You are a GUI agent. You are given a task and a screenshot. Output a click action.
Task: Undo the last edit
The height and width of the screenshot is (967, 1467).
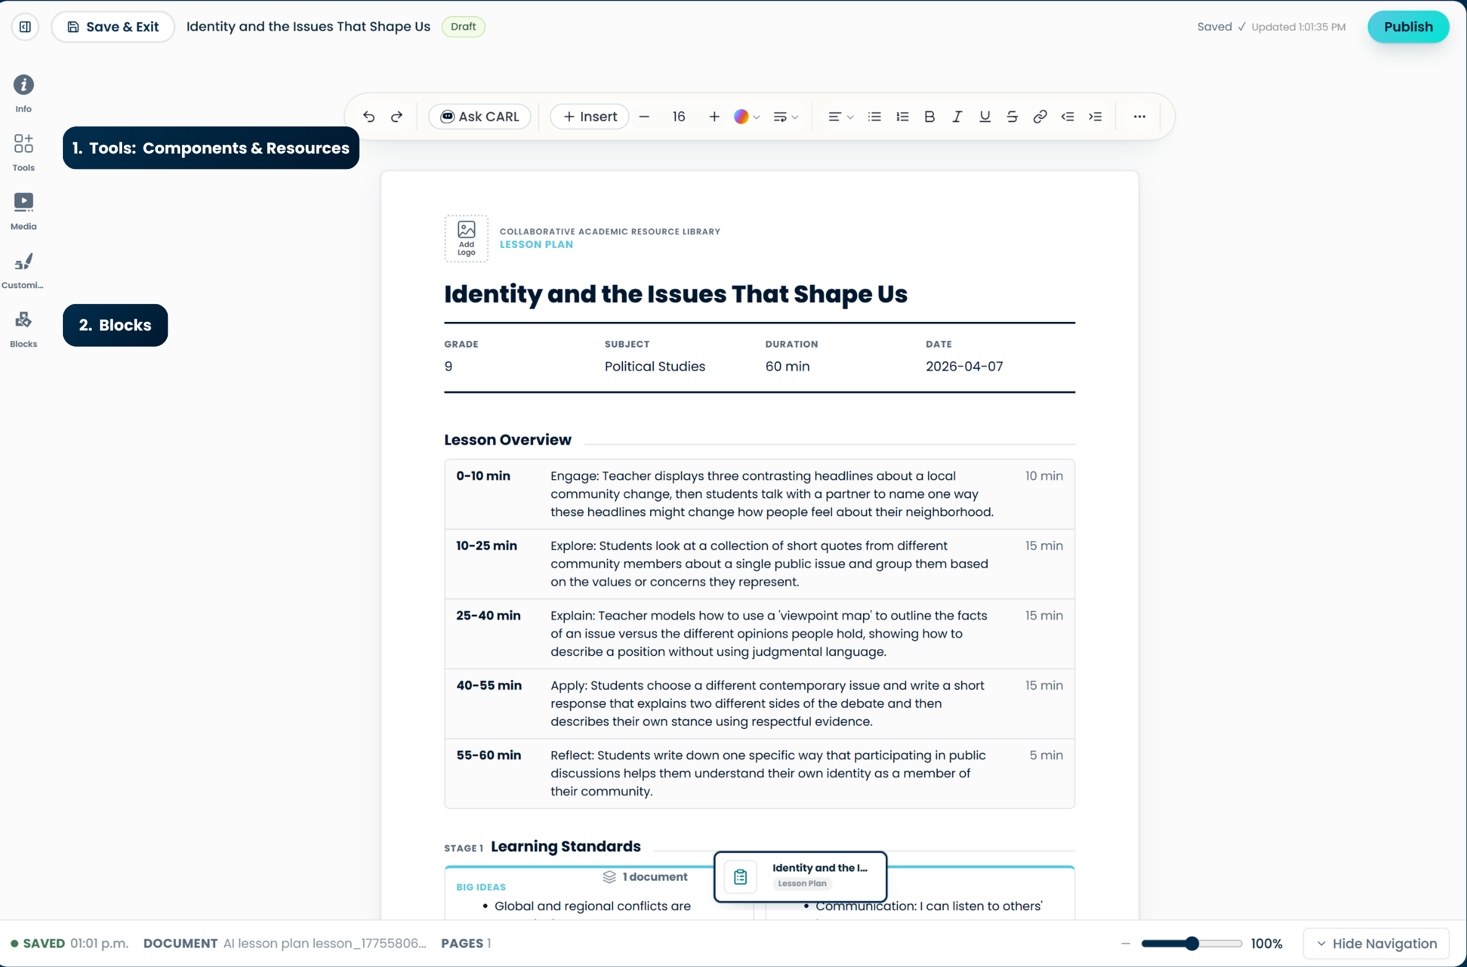(x=369, y=117)
